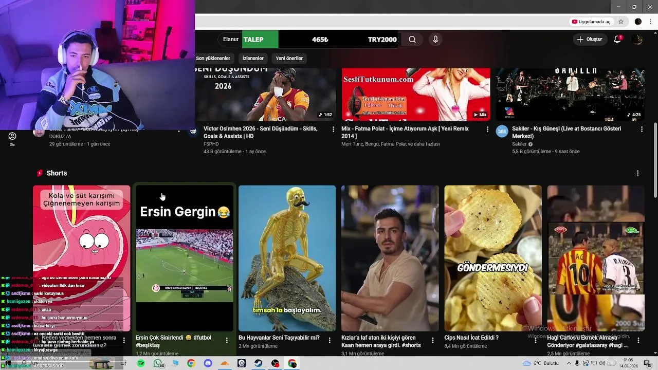Open Ersin Çok Sinirlendi short title
Screen dimensions: 658x370
click(x=173, y=341)
